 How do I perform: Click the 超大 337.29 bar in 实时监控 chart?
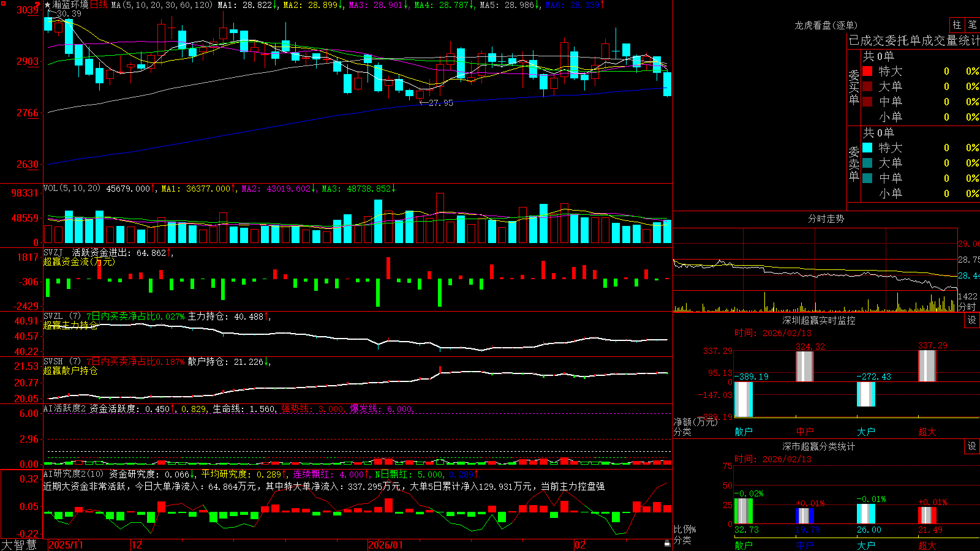coord(927,365)
